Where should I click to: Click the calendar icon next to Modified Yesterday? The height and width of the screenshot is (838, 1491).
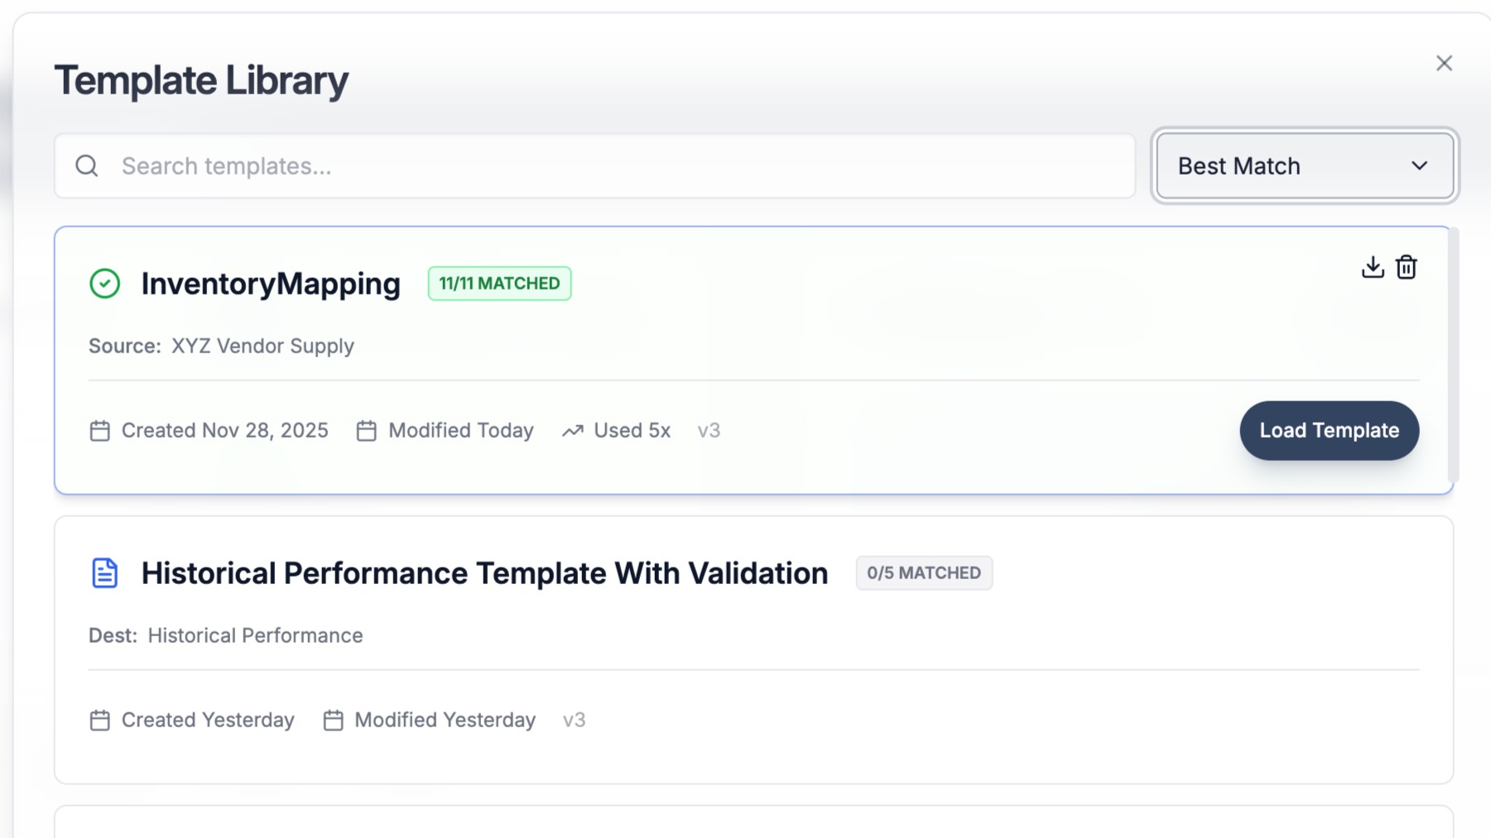click(334, 721)
